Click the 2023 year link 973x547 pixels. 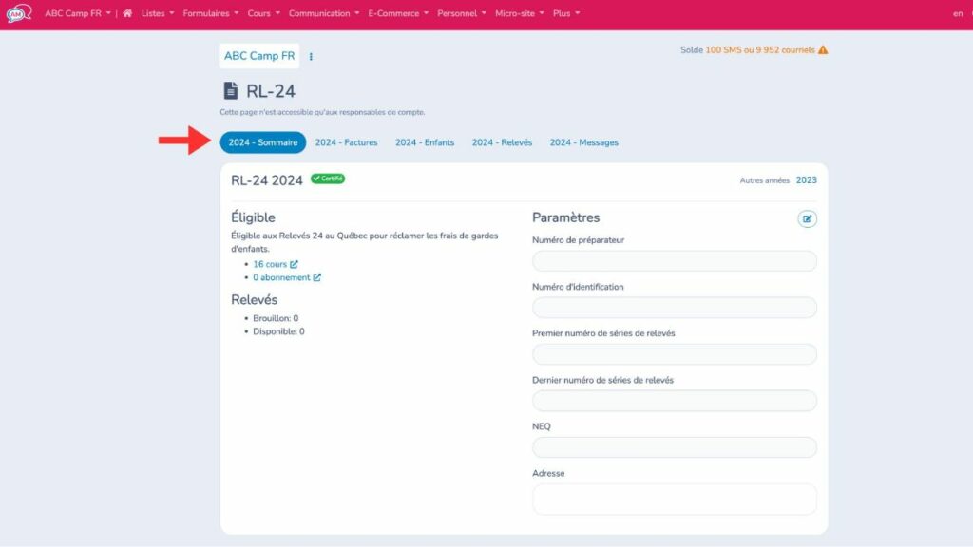pos(806,179)
